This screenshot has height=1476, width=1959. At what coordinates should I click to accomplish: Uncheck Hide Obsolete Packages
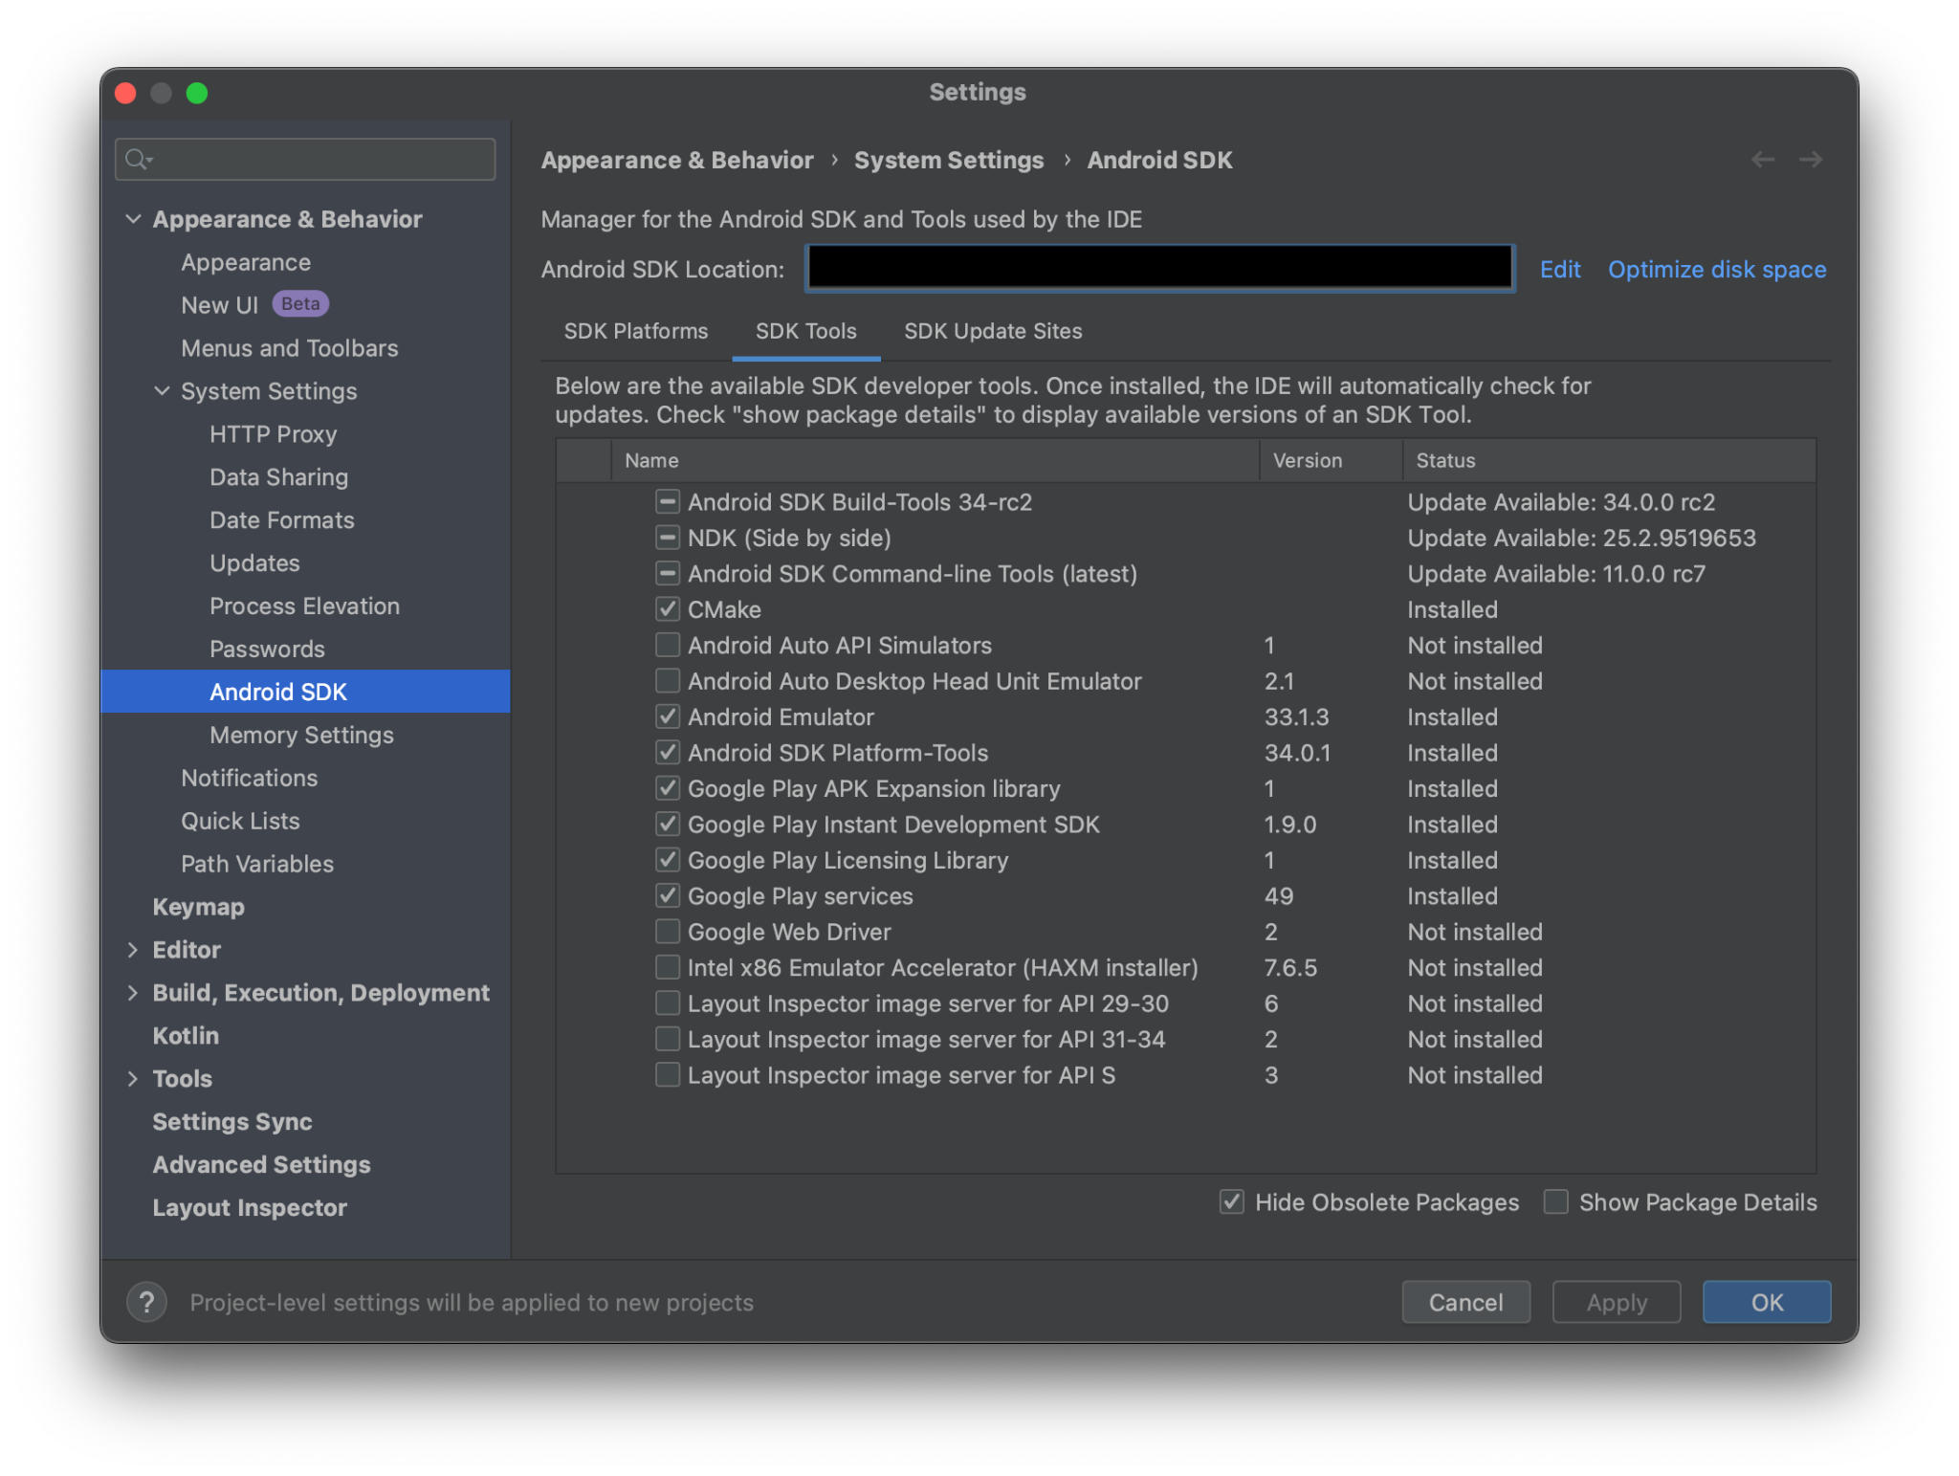(x=1231, y=1202)
